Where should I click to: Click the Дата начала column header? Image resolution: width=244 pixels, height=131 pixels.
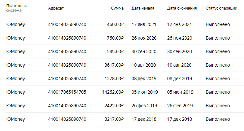[143, 8]
